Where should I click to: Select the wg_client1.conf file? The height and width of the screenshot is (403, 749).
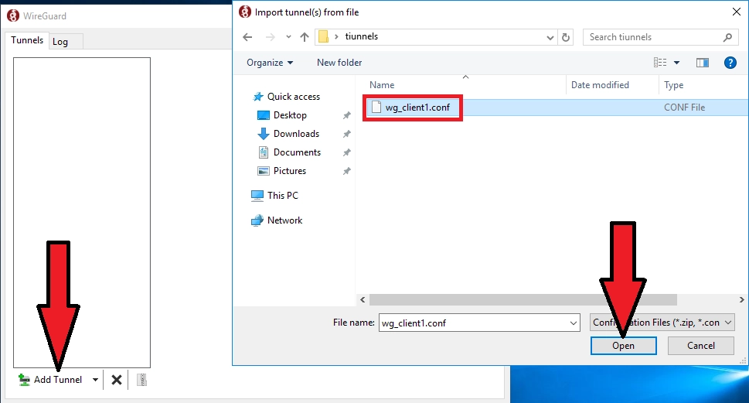click(417, 108)
